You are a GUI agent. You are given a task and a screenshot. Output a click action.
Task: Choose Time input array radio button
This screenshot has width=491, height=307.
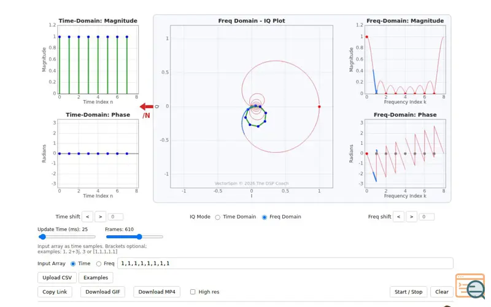tap(73, 264)
